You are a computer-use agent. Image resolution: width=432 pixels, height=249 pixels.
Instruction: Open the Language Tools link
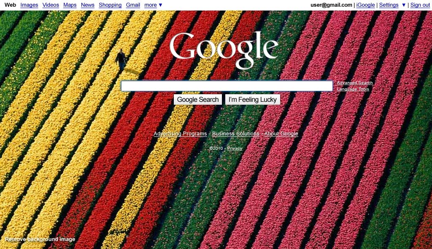click(353, 89)
